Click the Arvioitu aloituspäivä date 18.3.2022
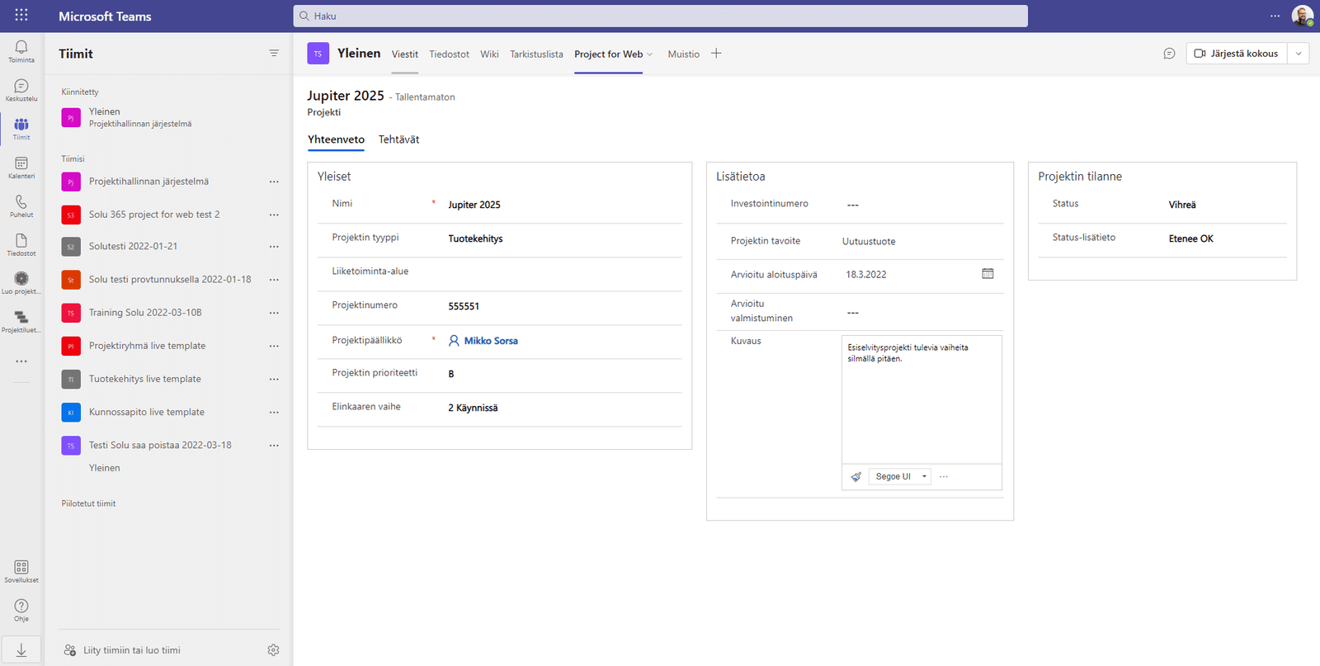 [866, 275]
